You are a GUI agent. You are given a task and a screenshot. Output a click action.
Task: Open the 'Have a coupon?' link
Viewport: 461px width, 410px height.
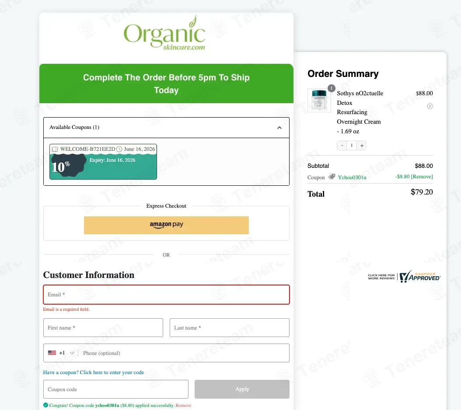coord(94,372)
